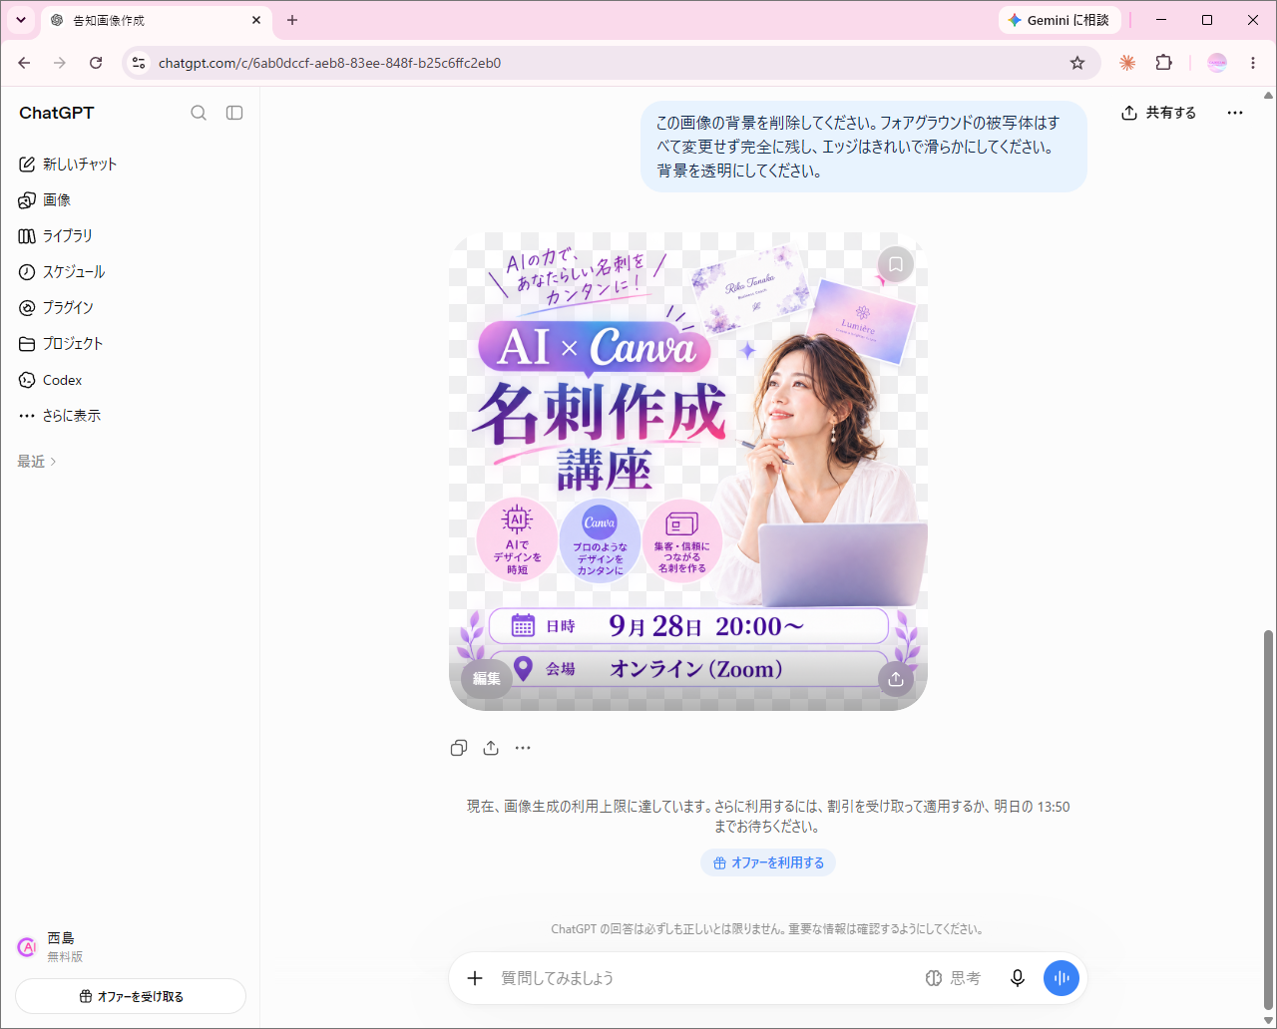Click the ChatGPT logo text
This screenshot has height=1029, width=1277.
[57, 113]
